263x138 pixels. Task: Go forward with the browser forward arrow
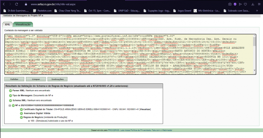10,4
